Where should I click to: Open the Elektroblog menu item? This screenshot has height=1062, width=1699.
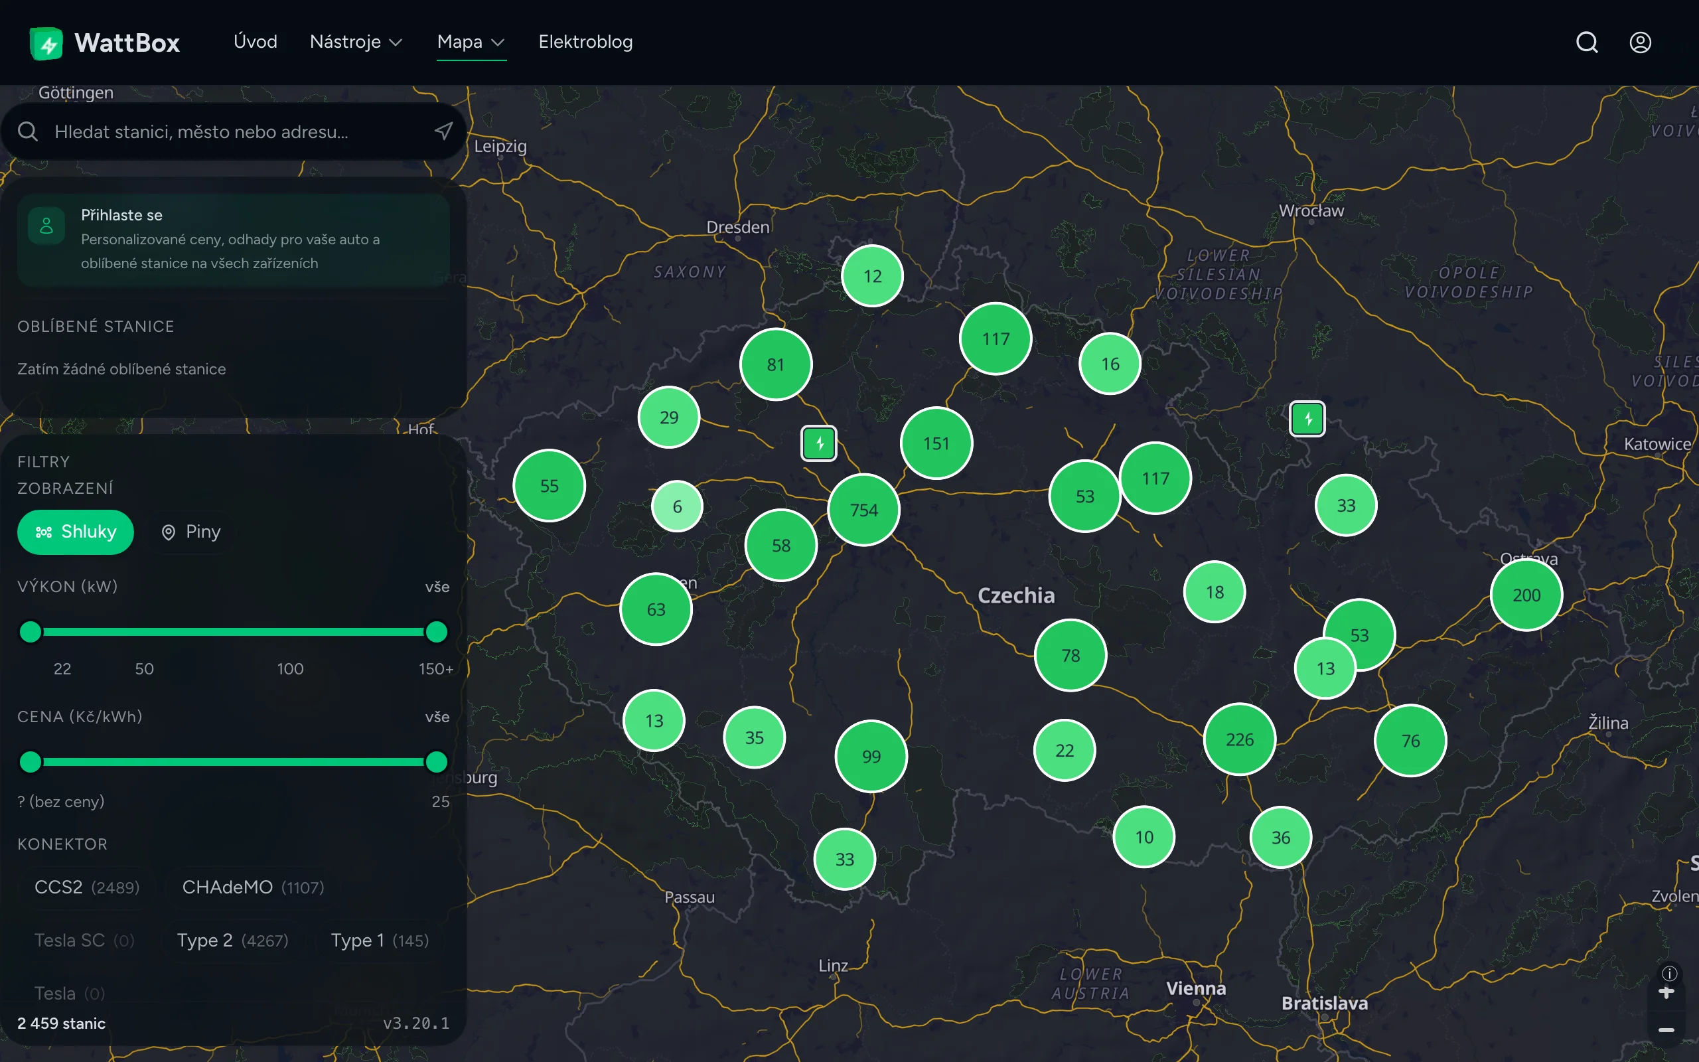pyautogui.click(x=585, y=42)
